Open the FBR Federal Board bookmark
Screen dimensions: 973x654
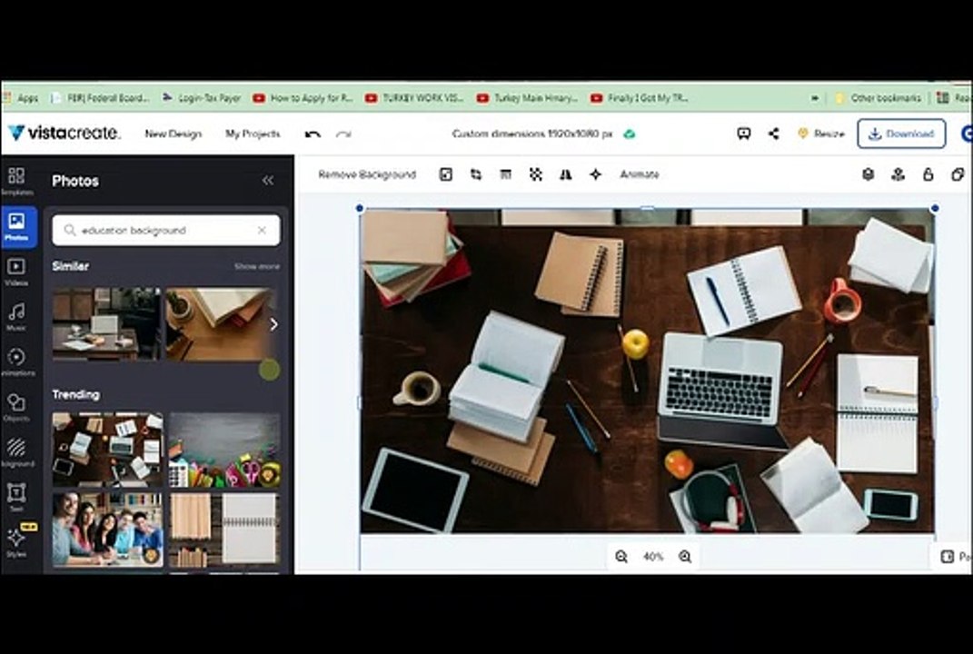click(x=100, y=98)
